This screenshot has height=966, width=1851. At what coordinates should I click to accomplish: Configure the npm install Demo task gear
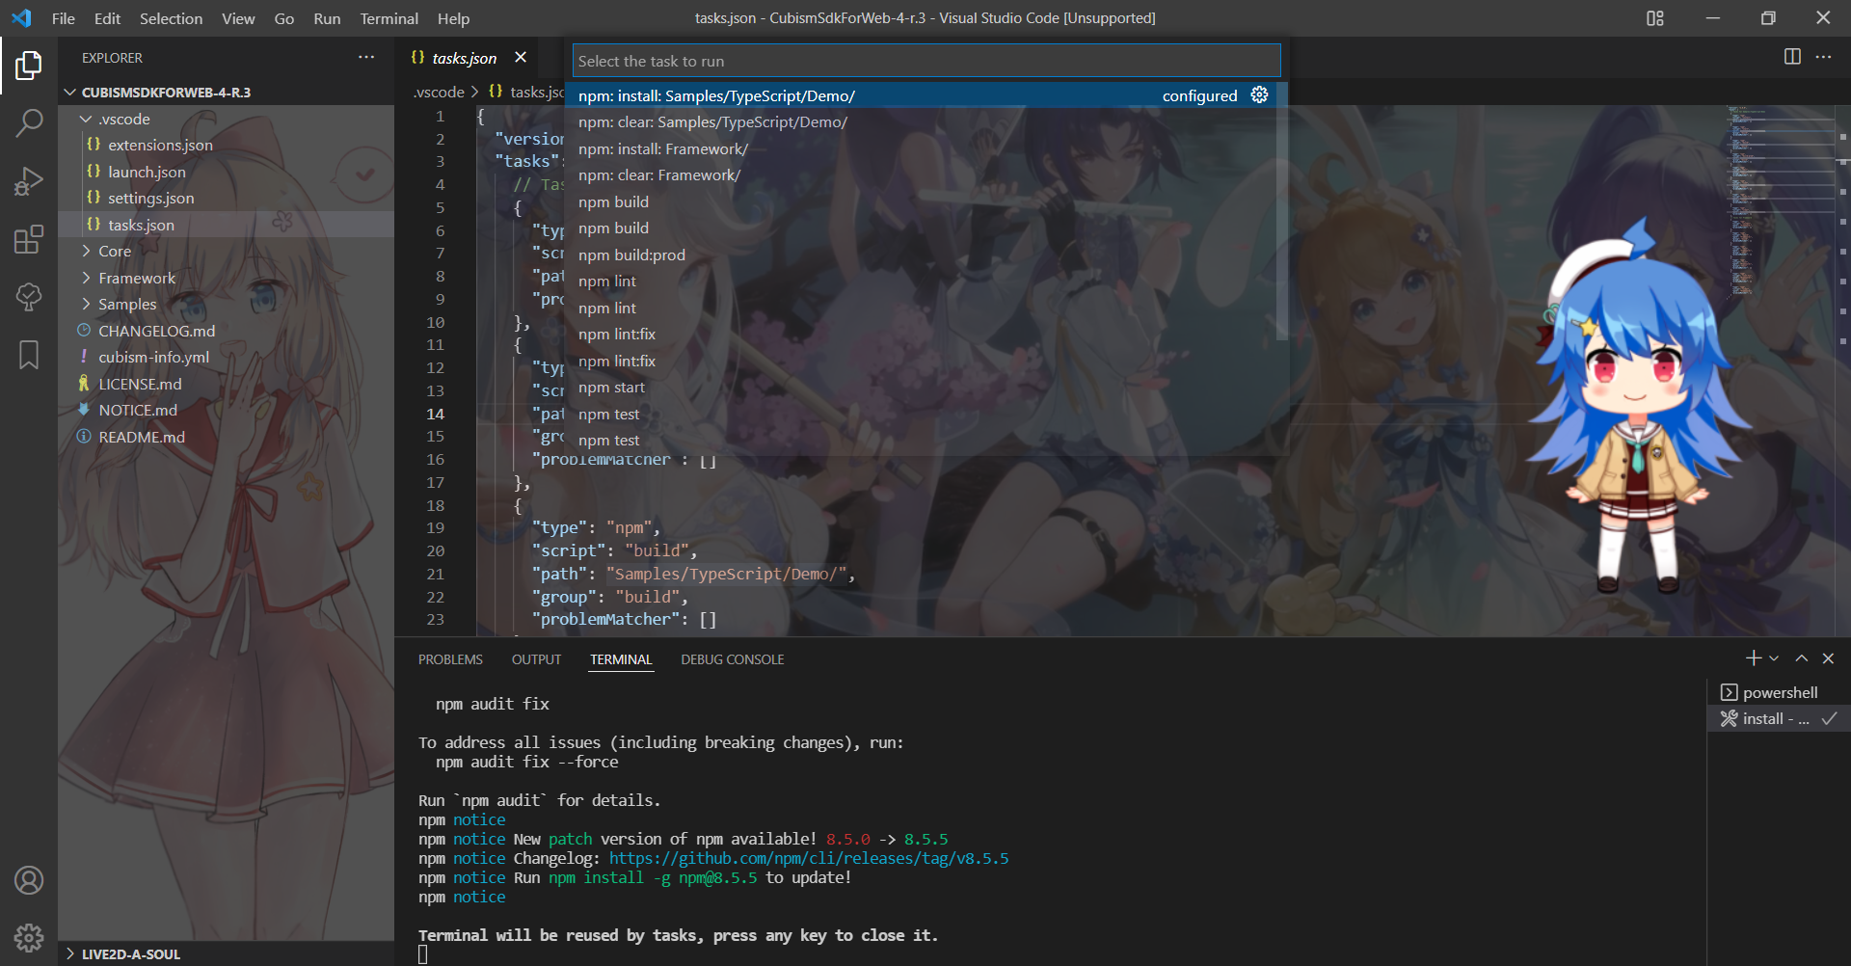(x=1259, y=94)
